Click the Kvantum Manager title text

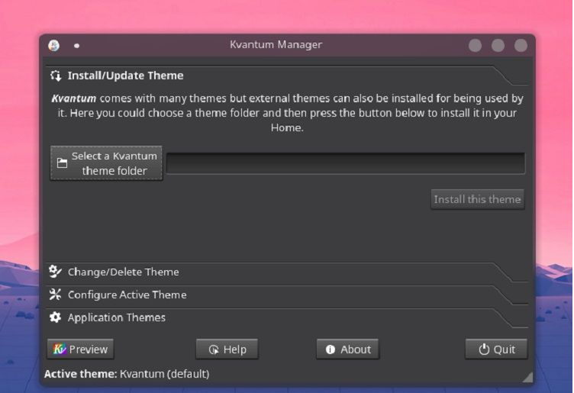tap(276, 45)
